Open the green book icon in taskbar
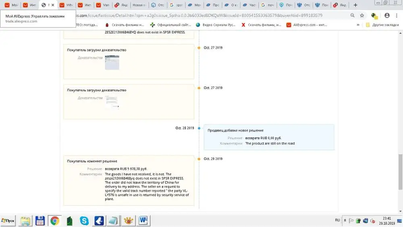Viewport: 403px width, 227px height. click(x=69, y=221)
